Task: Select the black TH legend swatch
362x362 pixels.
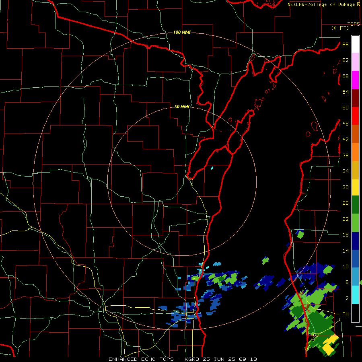Action: tap(355, 313)
